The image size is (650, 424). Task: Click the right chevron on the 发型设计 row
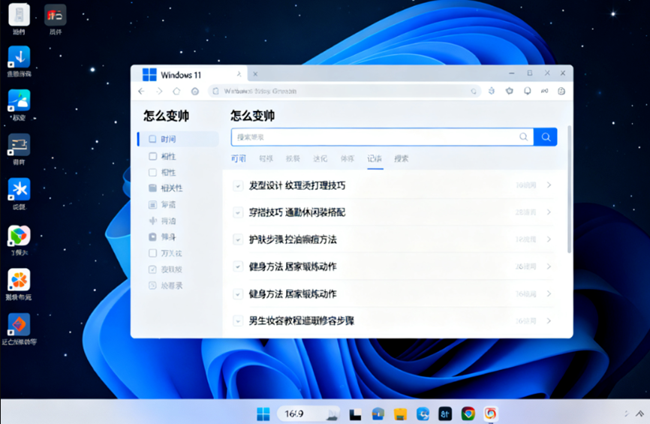549,185
